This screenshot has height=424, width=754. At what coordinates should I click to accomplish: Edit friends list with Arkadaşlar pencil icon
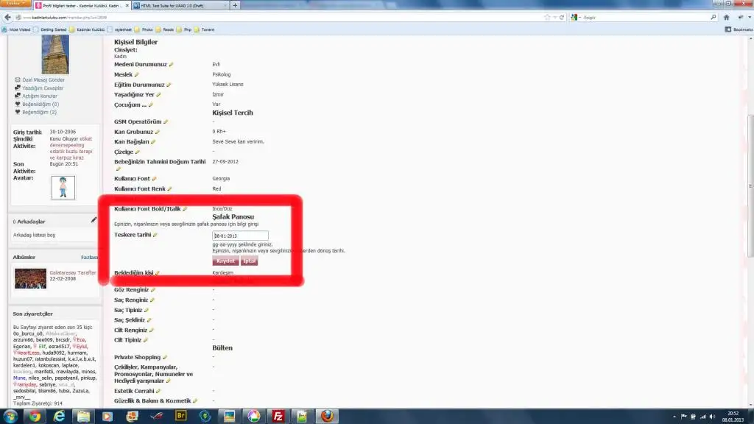(94, 220)
